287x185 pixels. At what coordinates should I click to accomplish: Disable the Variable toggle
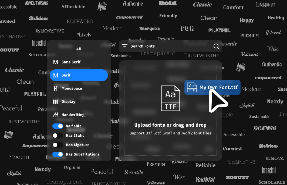pos(58,126)
